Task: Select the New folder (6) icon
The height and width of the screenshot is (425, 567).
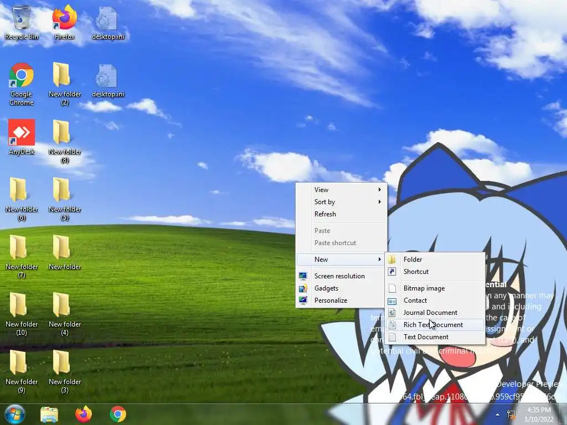Action: click(22, 199)
